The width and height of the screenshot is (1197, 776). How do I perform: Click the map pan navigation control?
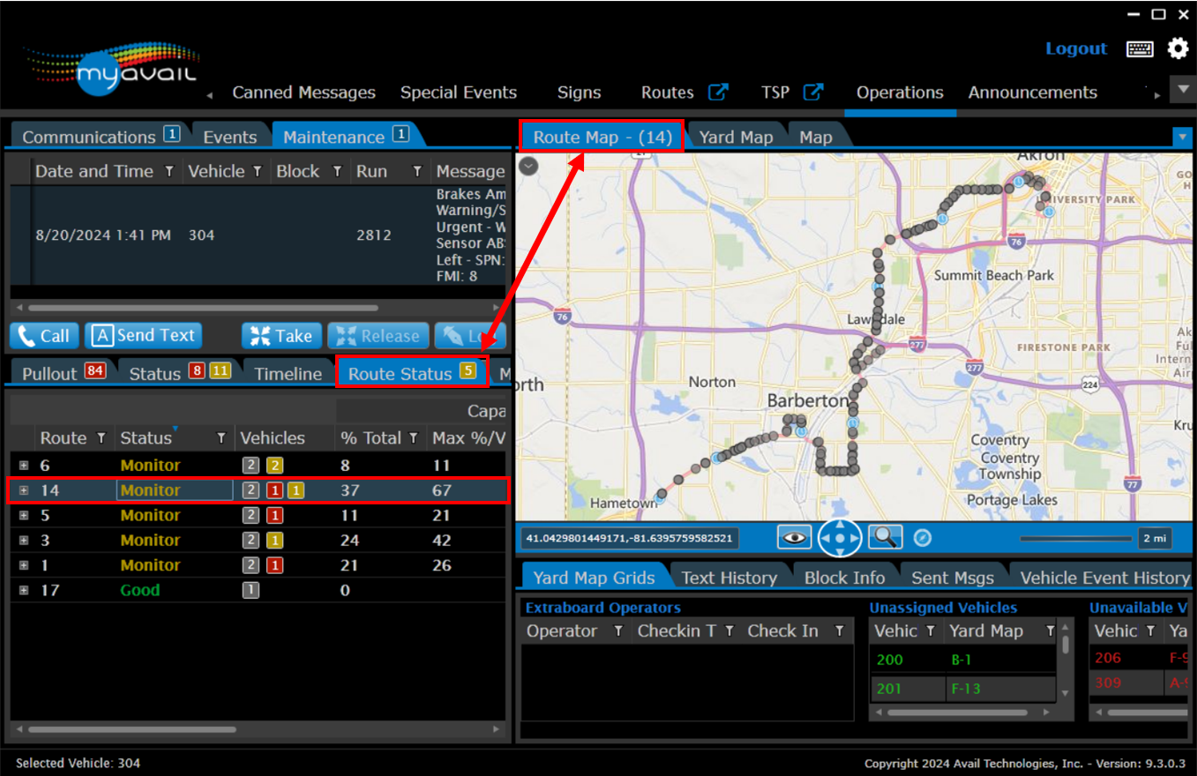tap(840, 537)
